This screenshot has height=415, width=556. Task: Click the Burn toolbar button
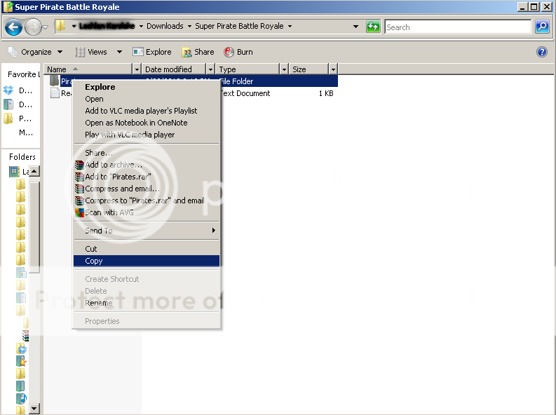238,52
